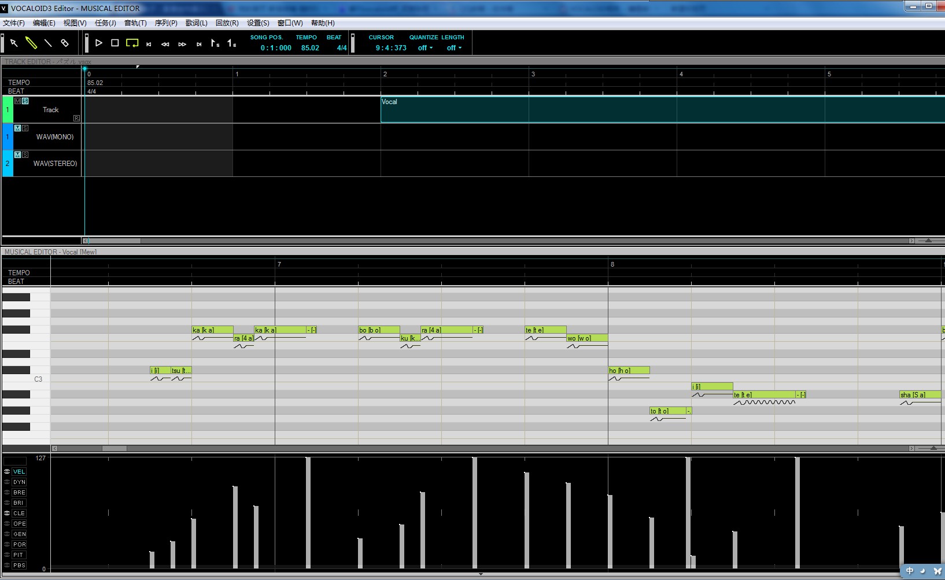The image size is (945, 580).
Task: Open the 编辑(E) menu
Action: pyautogui.click(x=44, y=23)
